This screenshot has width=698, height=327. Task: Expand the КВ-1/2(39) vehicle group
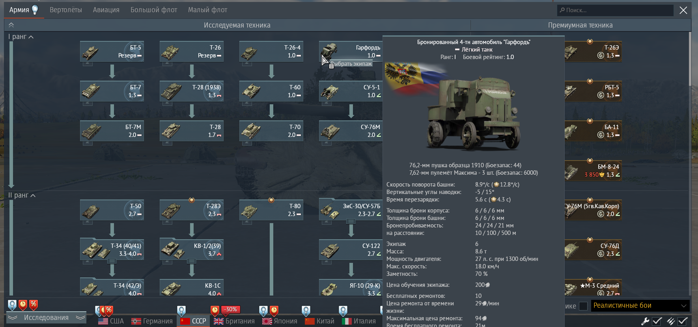pos(192,261)
